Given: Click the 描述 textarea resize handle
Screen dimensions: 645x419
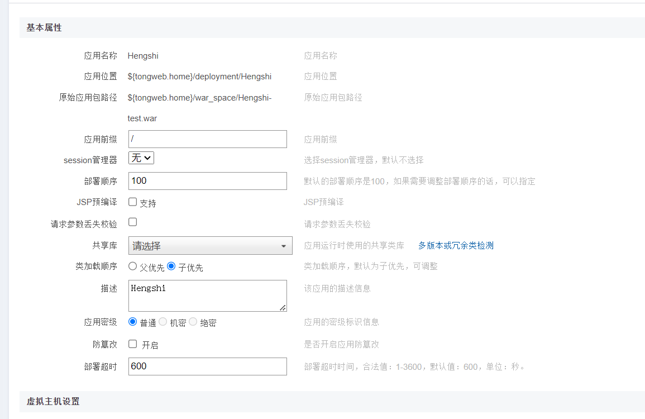Looking at the screenshot, I should 283,308.
